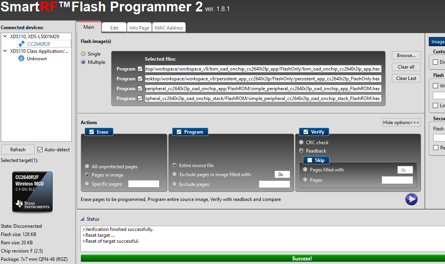
Task: Open the Info Page tab
Action: pos(139,28)
